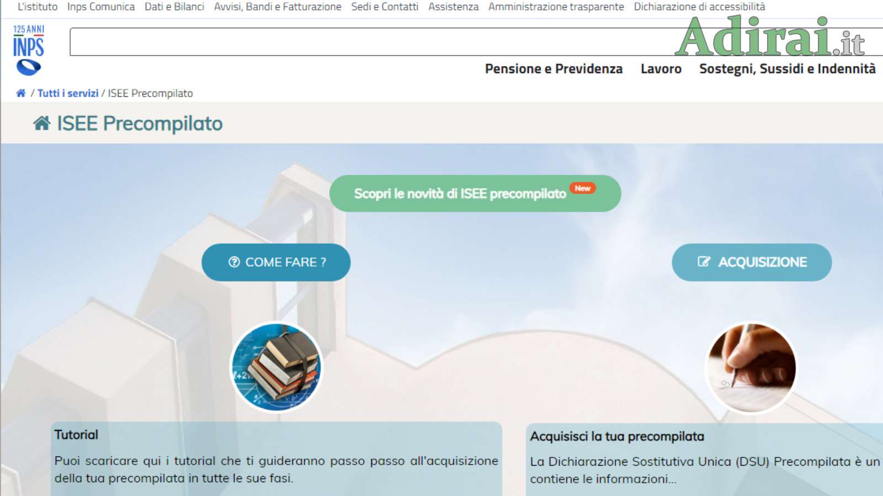Select Pensione e Previdenza navigation item
Screen dimensions: 883x496
[x=554, y=69]
